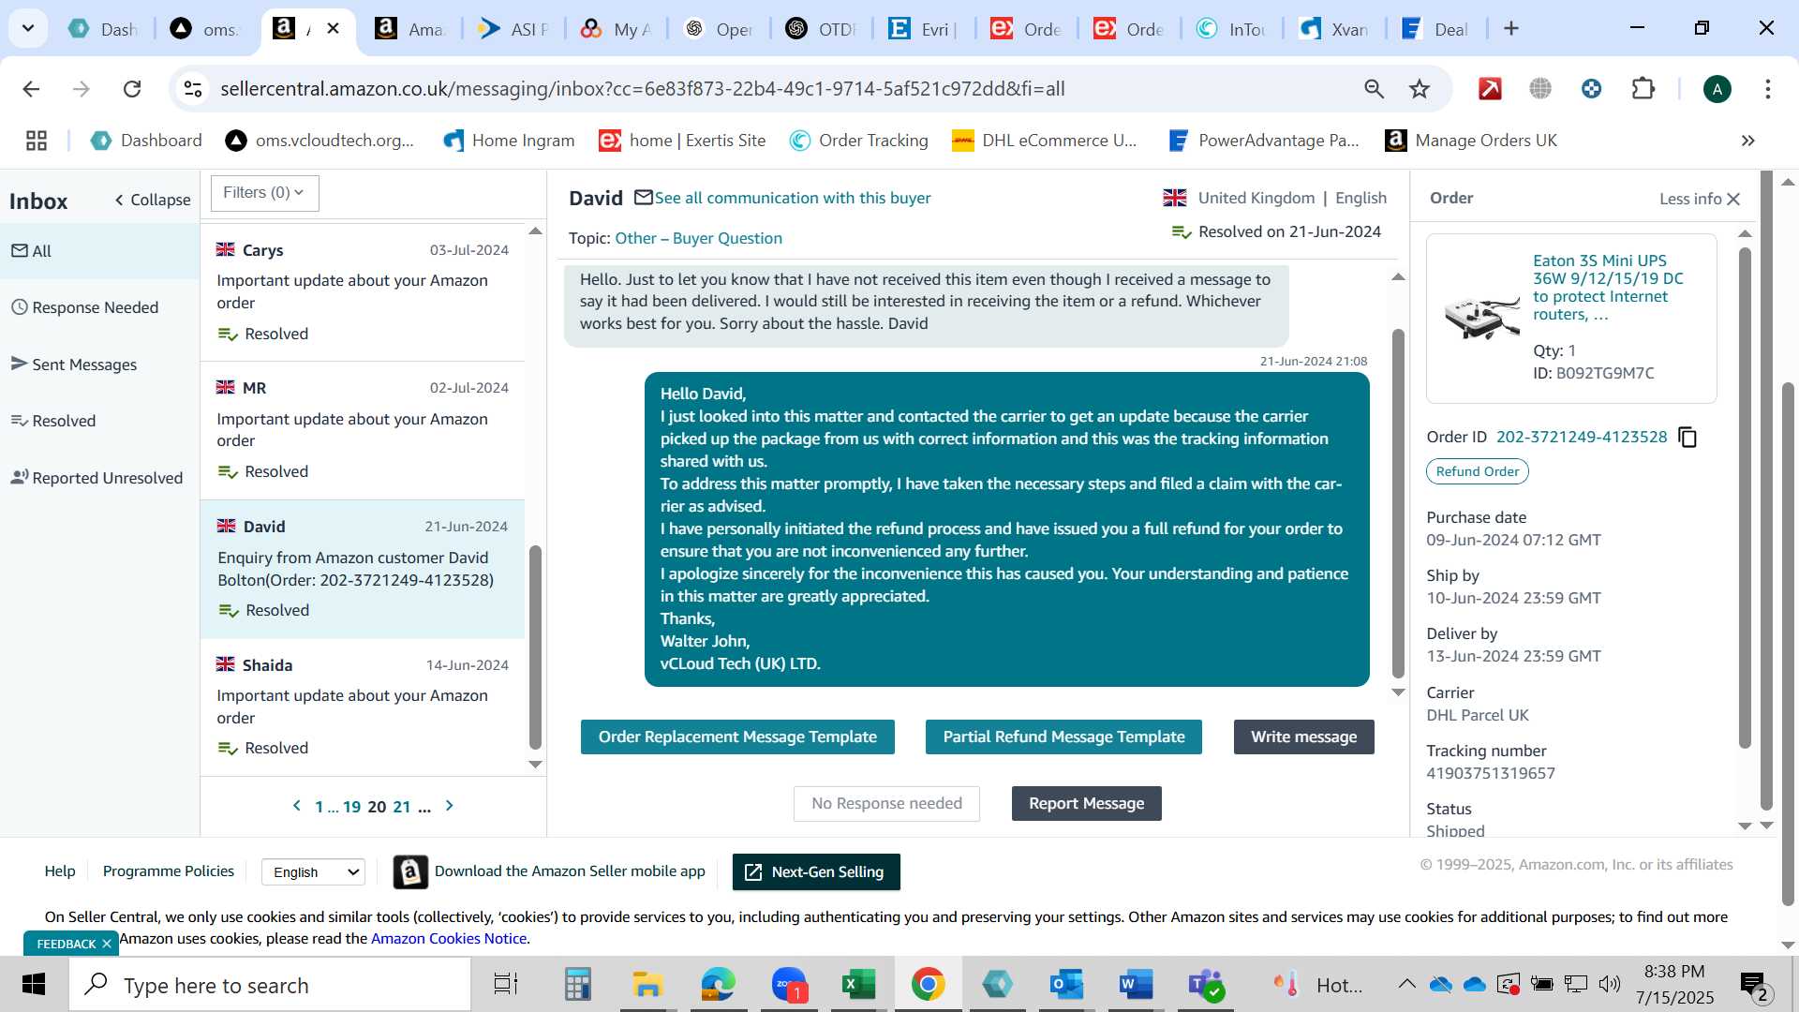Image resolution: width=1799 pixels, height=1012 pixels.
Task: Show hidden system tray icons chevron
Action: click(1406, 984)
